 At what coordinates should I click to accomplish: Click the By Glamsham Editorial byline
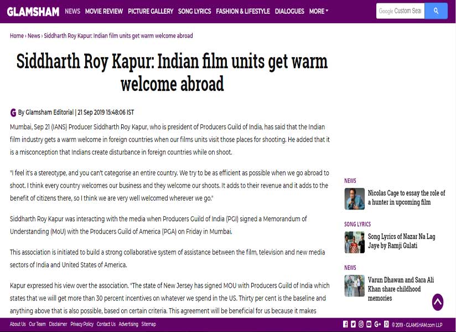click(x=46, y=113)
